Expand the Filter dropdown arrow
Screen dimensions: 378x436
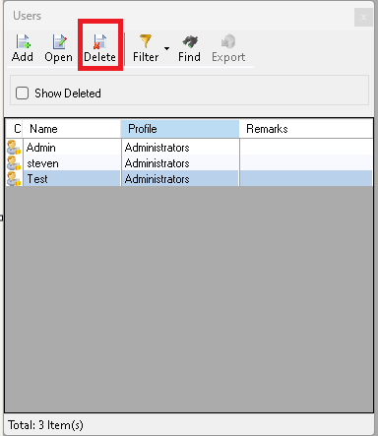point(166,48)
